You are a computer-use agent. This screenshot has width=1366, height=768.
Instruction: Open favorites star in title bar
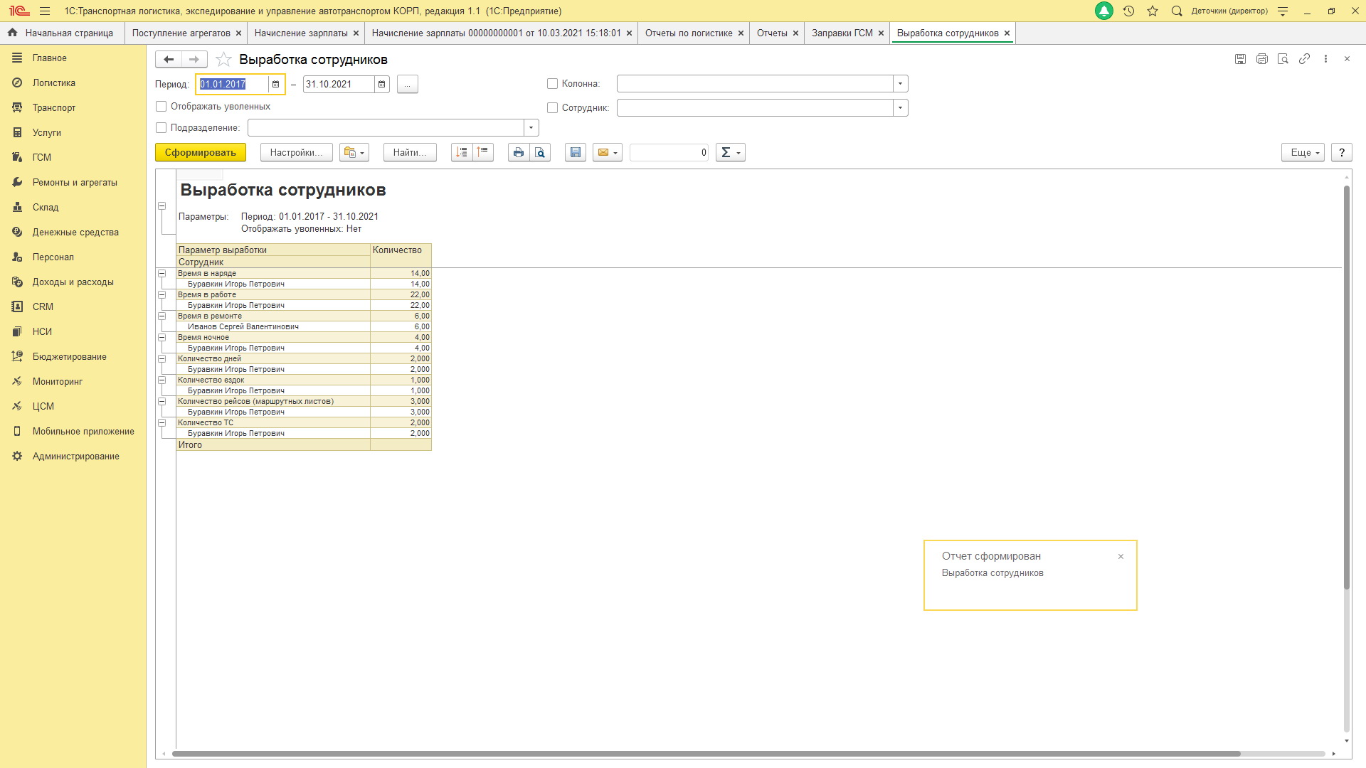tap(1153, 11)
